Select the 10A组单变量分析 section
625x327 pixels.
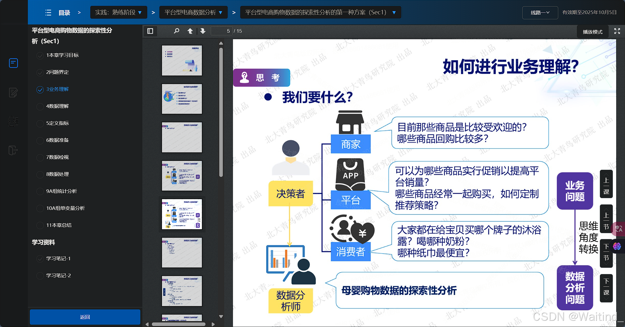click(65, 208)
